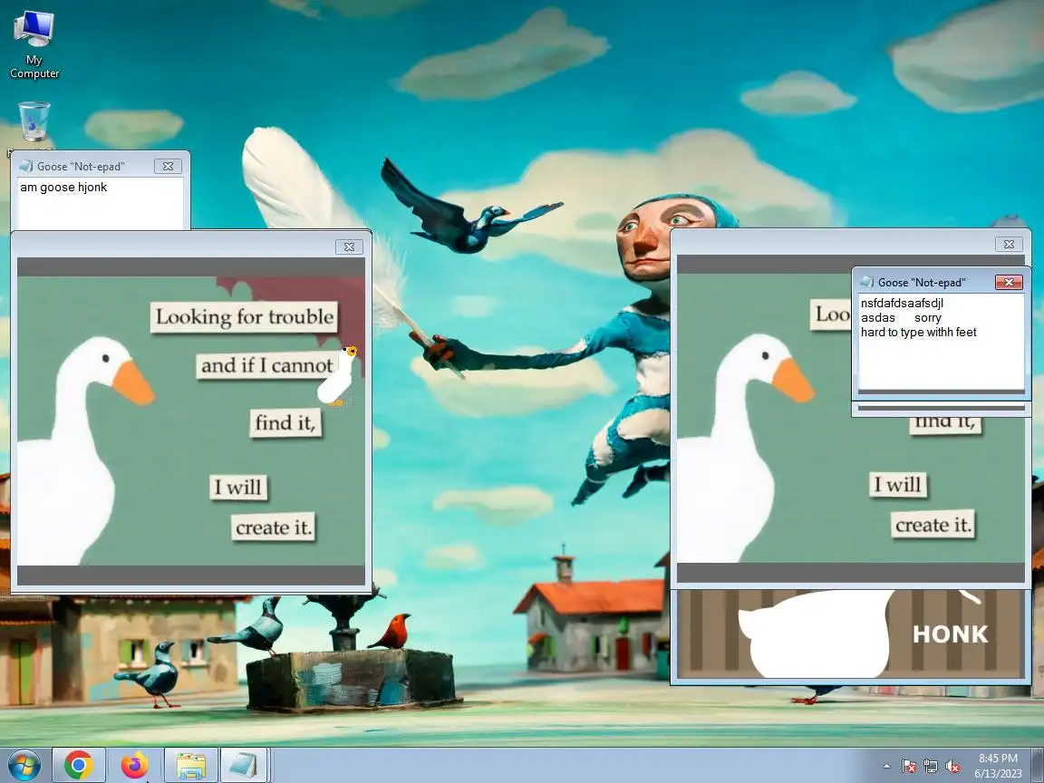Viewport: 1044px width, 783px height.
Task: Open the network tray icon
Action: click(931, 767)
